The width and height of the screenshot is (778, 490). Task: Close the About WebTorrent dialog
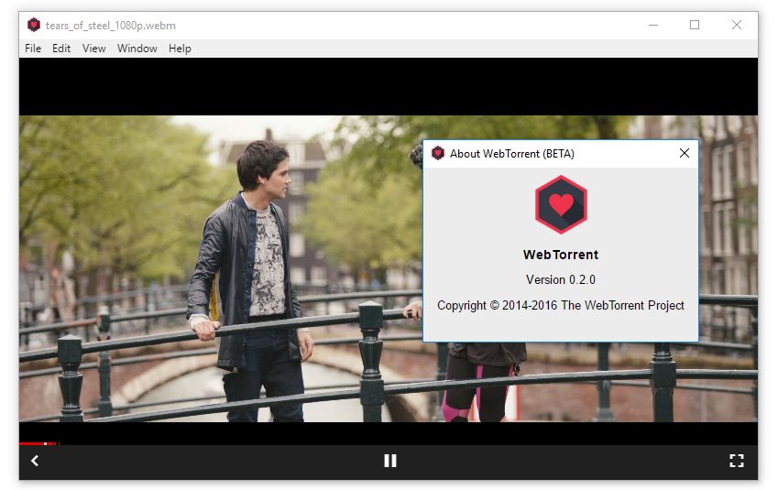click(x=685, y=153)
